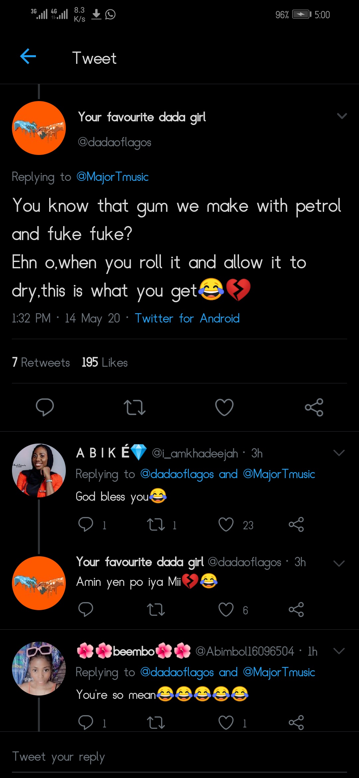Open beembo's profile picture
Image resolution: width=359 pixels, height=778 pixels.
(39, 669)
